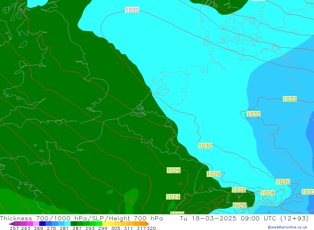Click the 281 legend value
The width and height of the screenshot is (314, 230).
[64, 228]
